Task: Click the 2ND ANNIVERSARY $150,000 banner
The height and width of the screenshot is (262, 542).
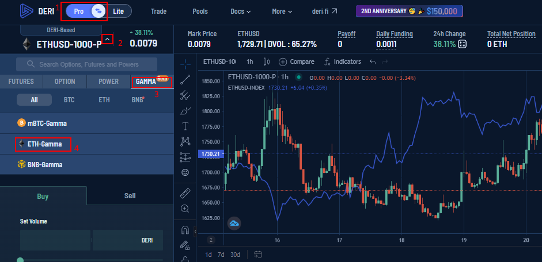Action: [x=410, y=11]
